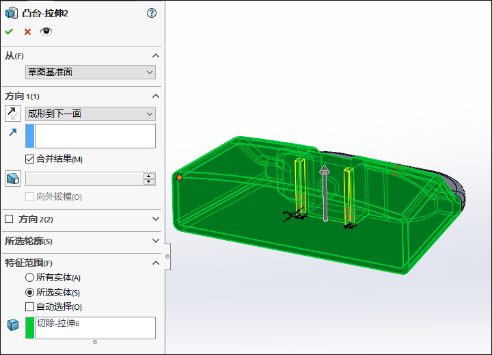The image size is (492, 355).
Task: Click the solid bodies cube icon
Action: [13, 325]
